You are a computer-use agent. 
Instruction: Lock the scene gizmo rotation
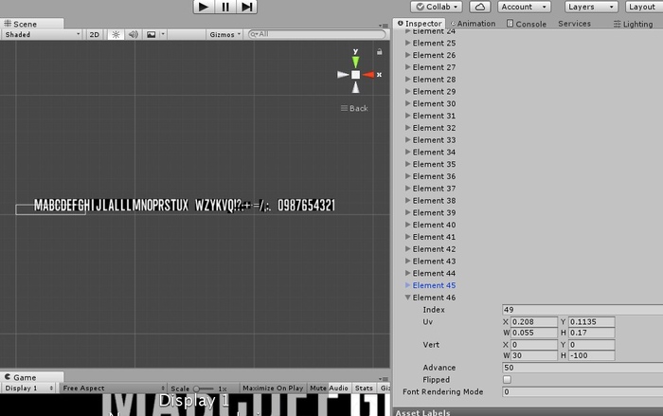pos(379,51)
